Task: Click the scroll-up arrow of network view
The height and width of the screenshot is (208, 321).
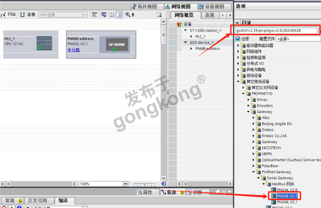Action: [x=163, y=22]
